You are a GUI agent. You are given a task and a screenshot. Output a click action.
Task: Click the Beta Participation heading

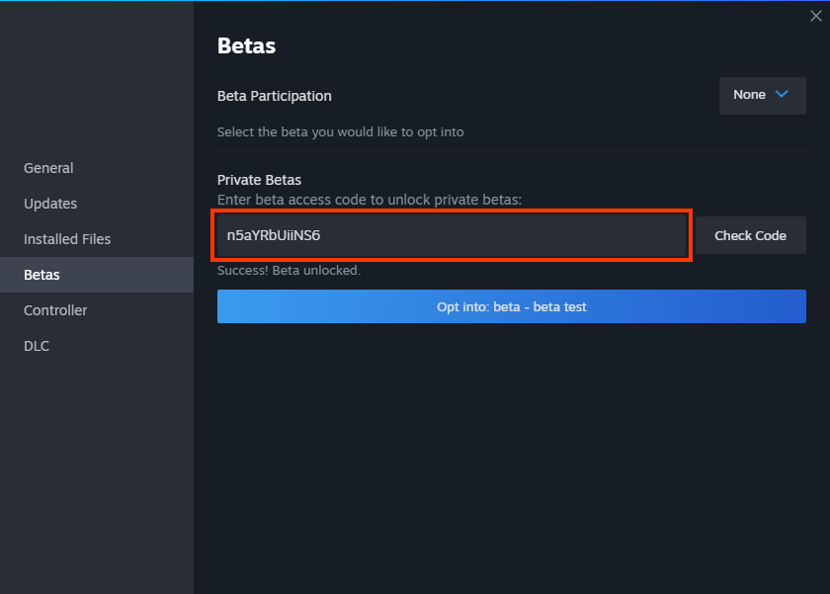tap(274, 96)
